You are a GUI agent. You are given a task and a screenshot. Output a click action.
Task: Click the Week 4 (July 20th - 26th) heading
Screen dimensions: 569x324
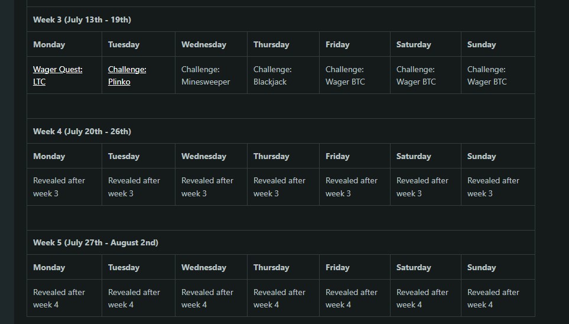click(82, 131)
